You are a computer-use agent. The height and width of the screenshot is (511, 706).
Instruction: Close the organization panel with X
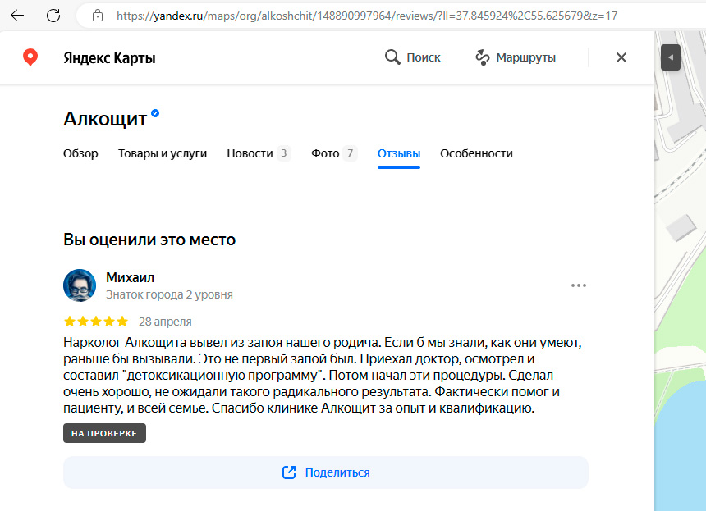(621, 57)
